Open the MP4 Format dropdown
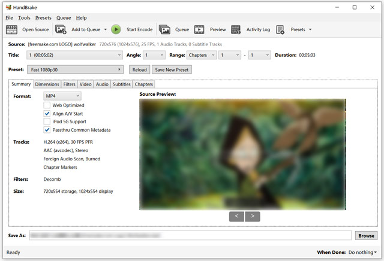Screen dimensions: 384x261 click(x=62, y=96)
